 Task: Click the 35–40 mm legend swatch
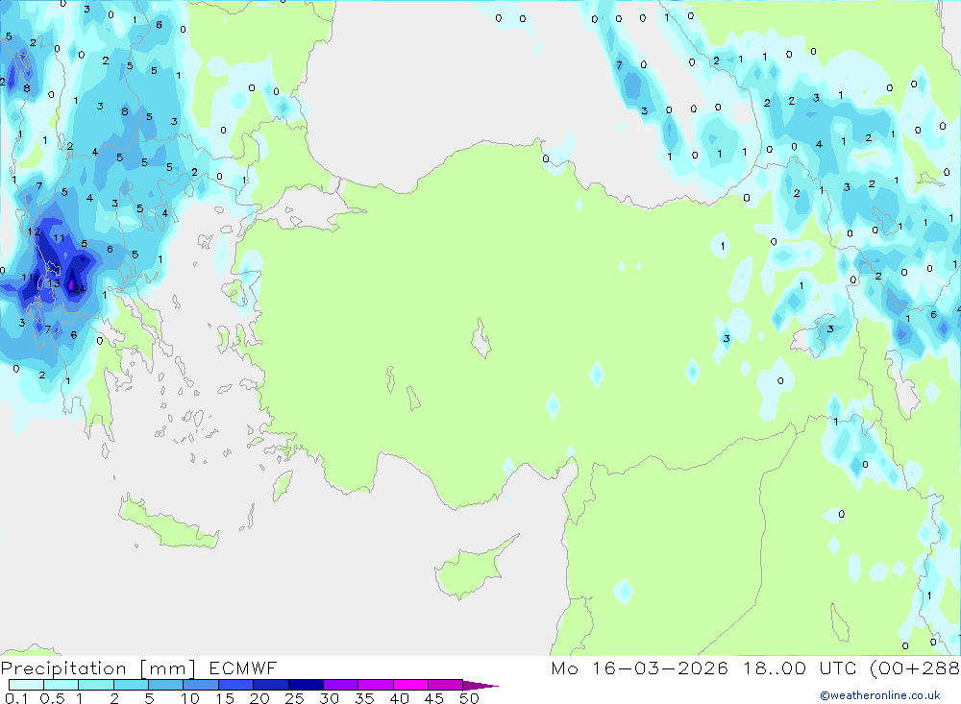[375, 685]
